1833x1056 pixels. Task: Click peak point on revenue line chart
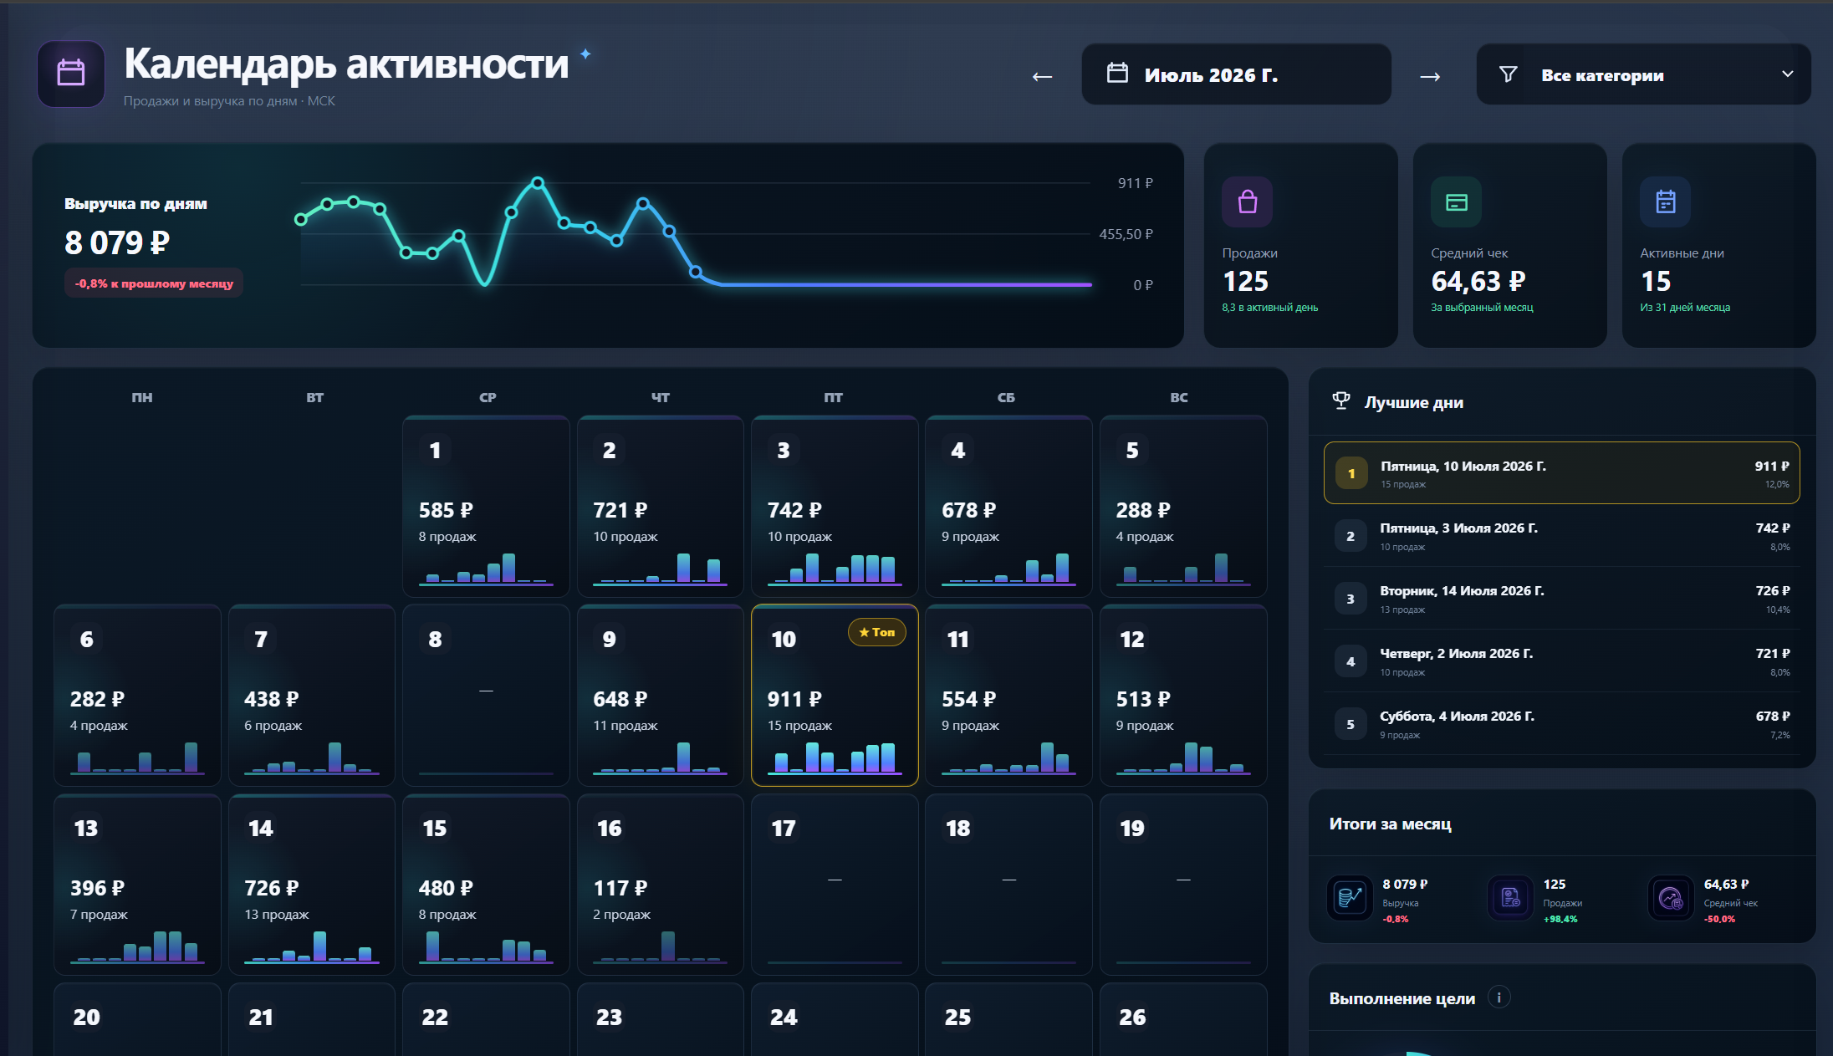tap(538, 182)
